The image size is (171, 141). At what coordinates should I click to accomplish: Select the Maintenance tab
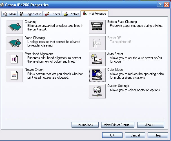tap(94, 14)
